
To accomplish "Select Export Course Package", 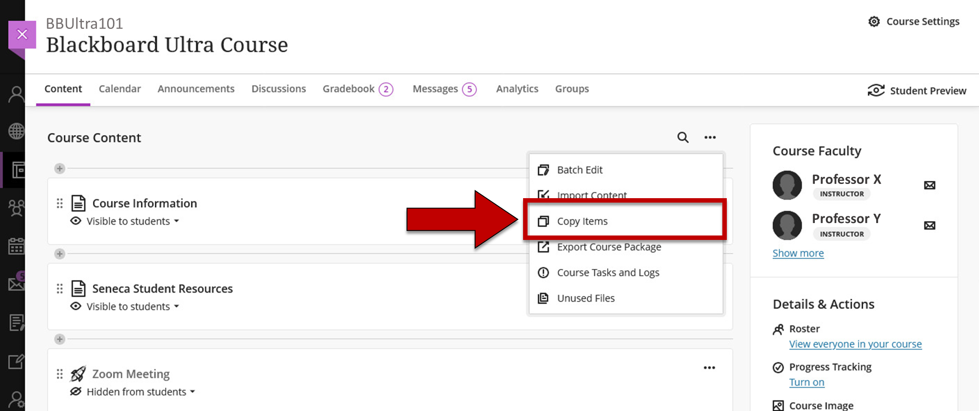I will click(x=626, y=247).
